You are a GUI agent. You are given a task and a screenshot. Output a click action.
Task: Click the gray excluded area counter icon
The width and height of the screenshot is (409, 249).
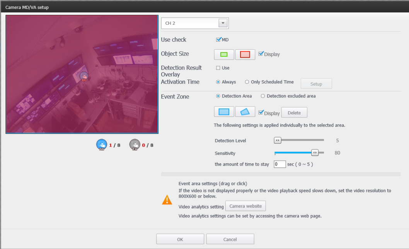(135, 144)
